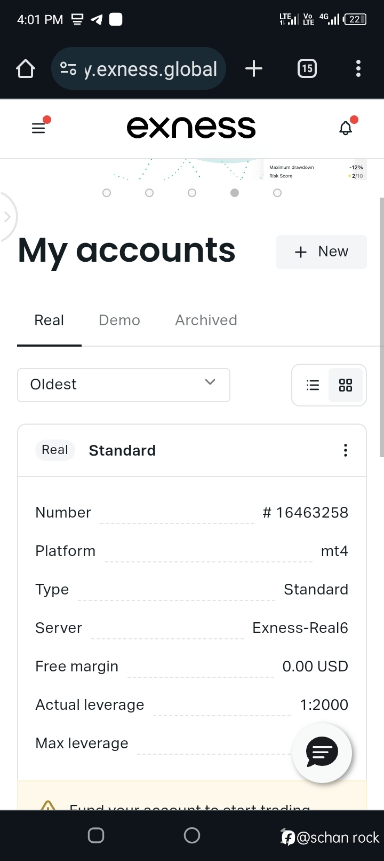Open notifications bell
The width and height of the screenshot is (384, 861).
[346, 128]
